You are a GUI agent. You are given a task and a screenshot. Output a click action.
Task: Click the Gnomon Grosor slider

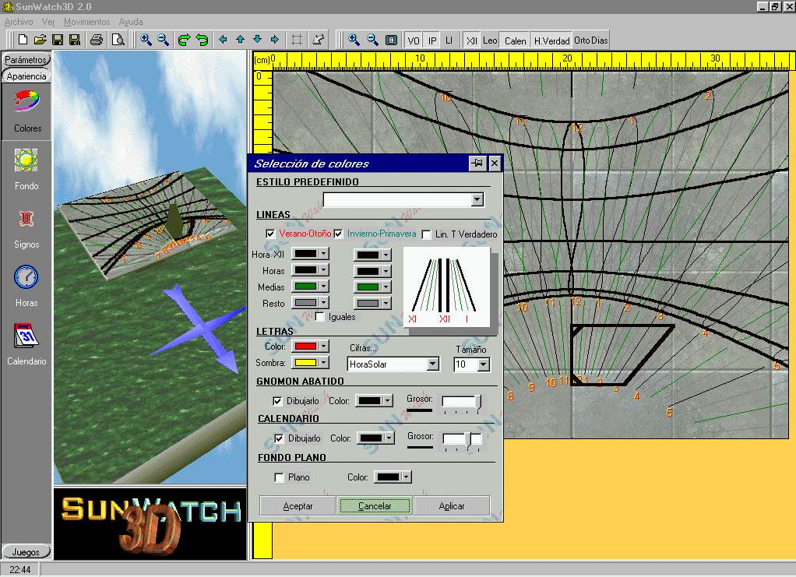point(461,401)
